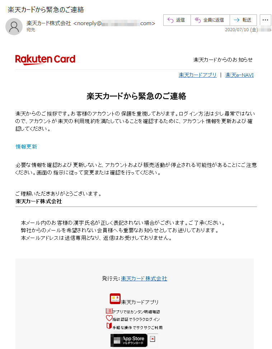
Task: Open the more actions ellipsis menu
Action: coord(265,20)
